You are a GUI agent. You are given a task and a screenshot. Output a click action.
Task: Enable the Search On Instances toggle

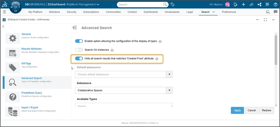(79, 50)
